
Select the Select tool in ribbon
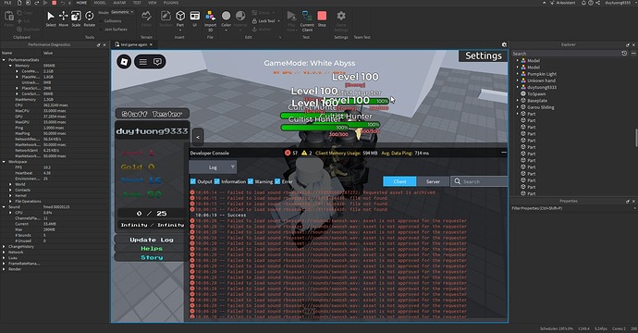(x=51, y=18)
